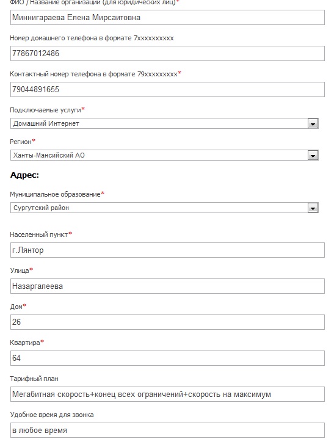Select the Ханты-Мансийский АО combo box
This screenshot has width=334, height=447.
[164, 155]
